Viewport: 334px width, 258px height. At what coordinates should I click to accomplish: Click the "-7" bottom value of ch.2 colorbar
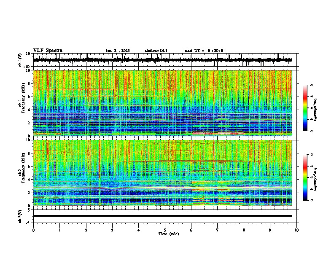[x=311, y=200]
